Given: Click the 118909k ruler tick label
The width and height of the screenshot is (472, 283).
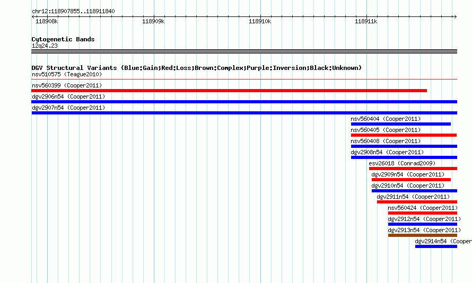Looking at the screenshot, I should tap(153, 21).
